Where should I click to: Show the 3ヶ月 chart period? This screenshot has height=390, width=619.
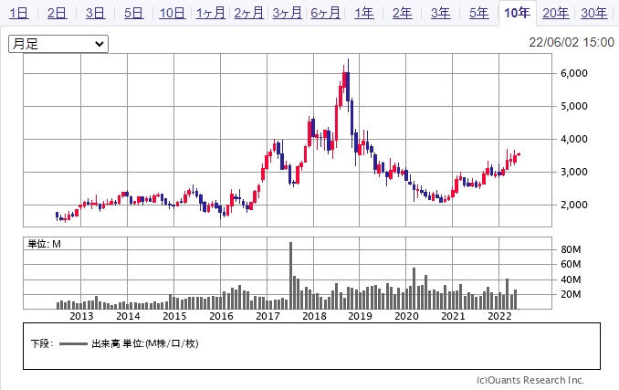click(x=287, y=13)
